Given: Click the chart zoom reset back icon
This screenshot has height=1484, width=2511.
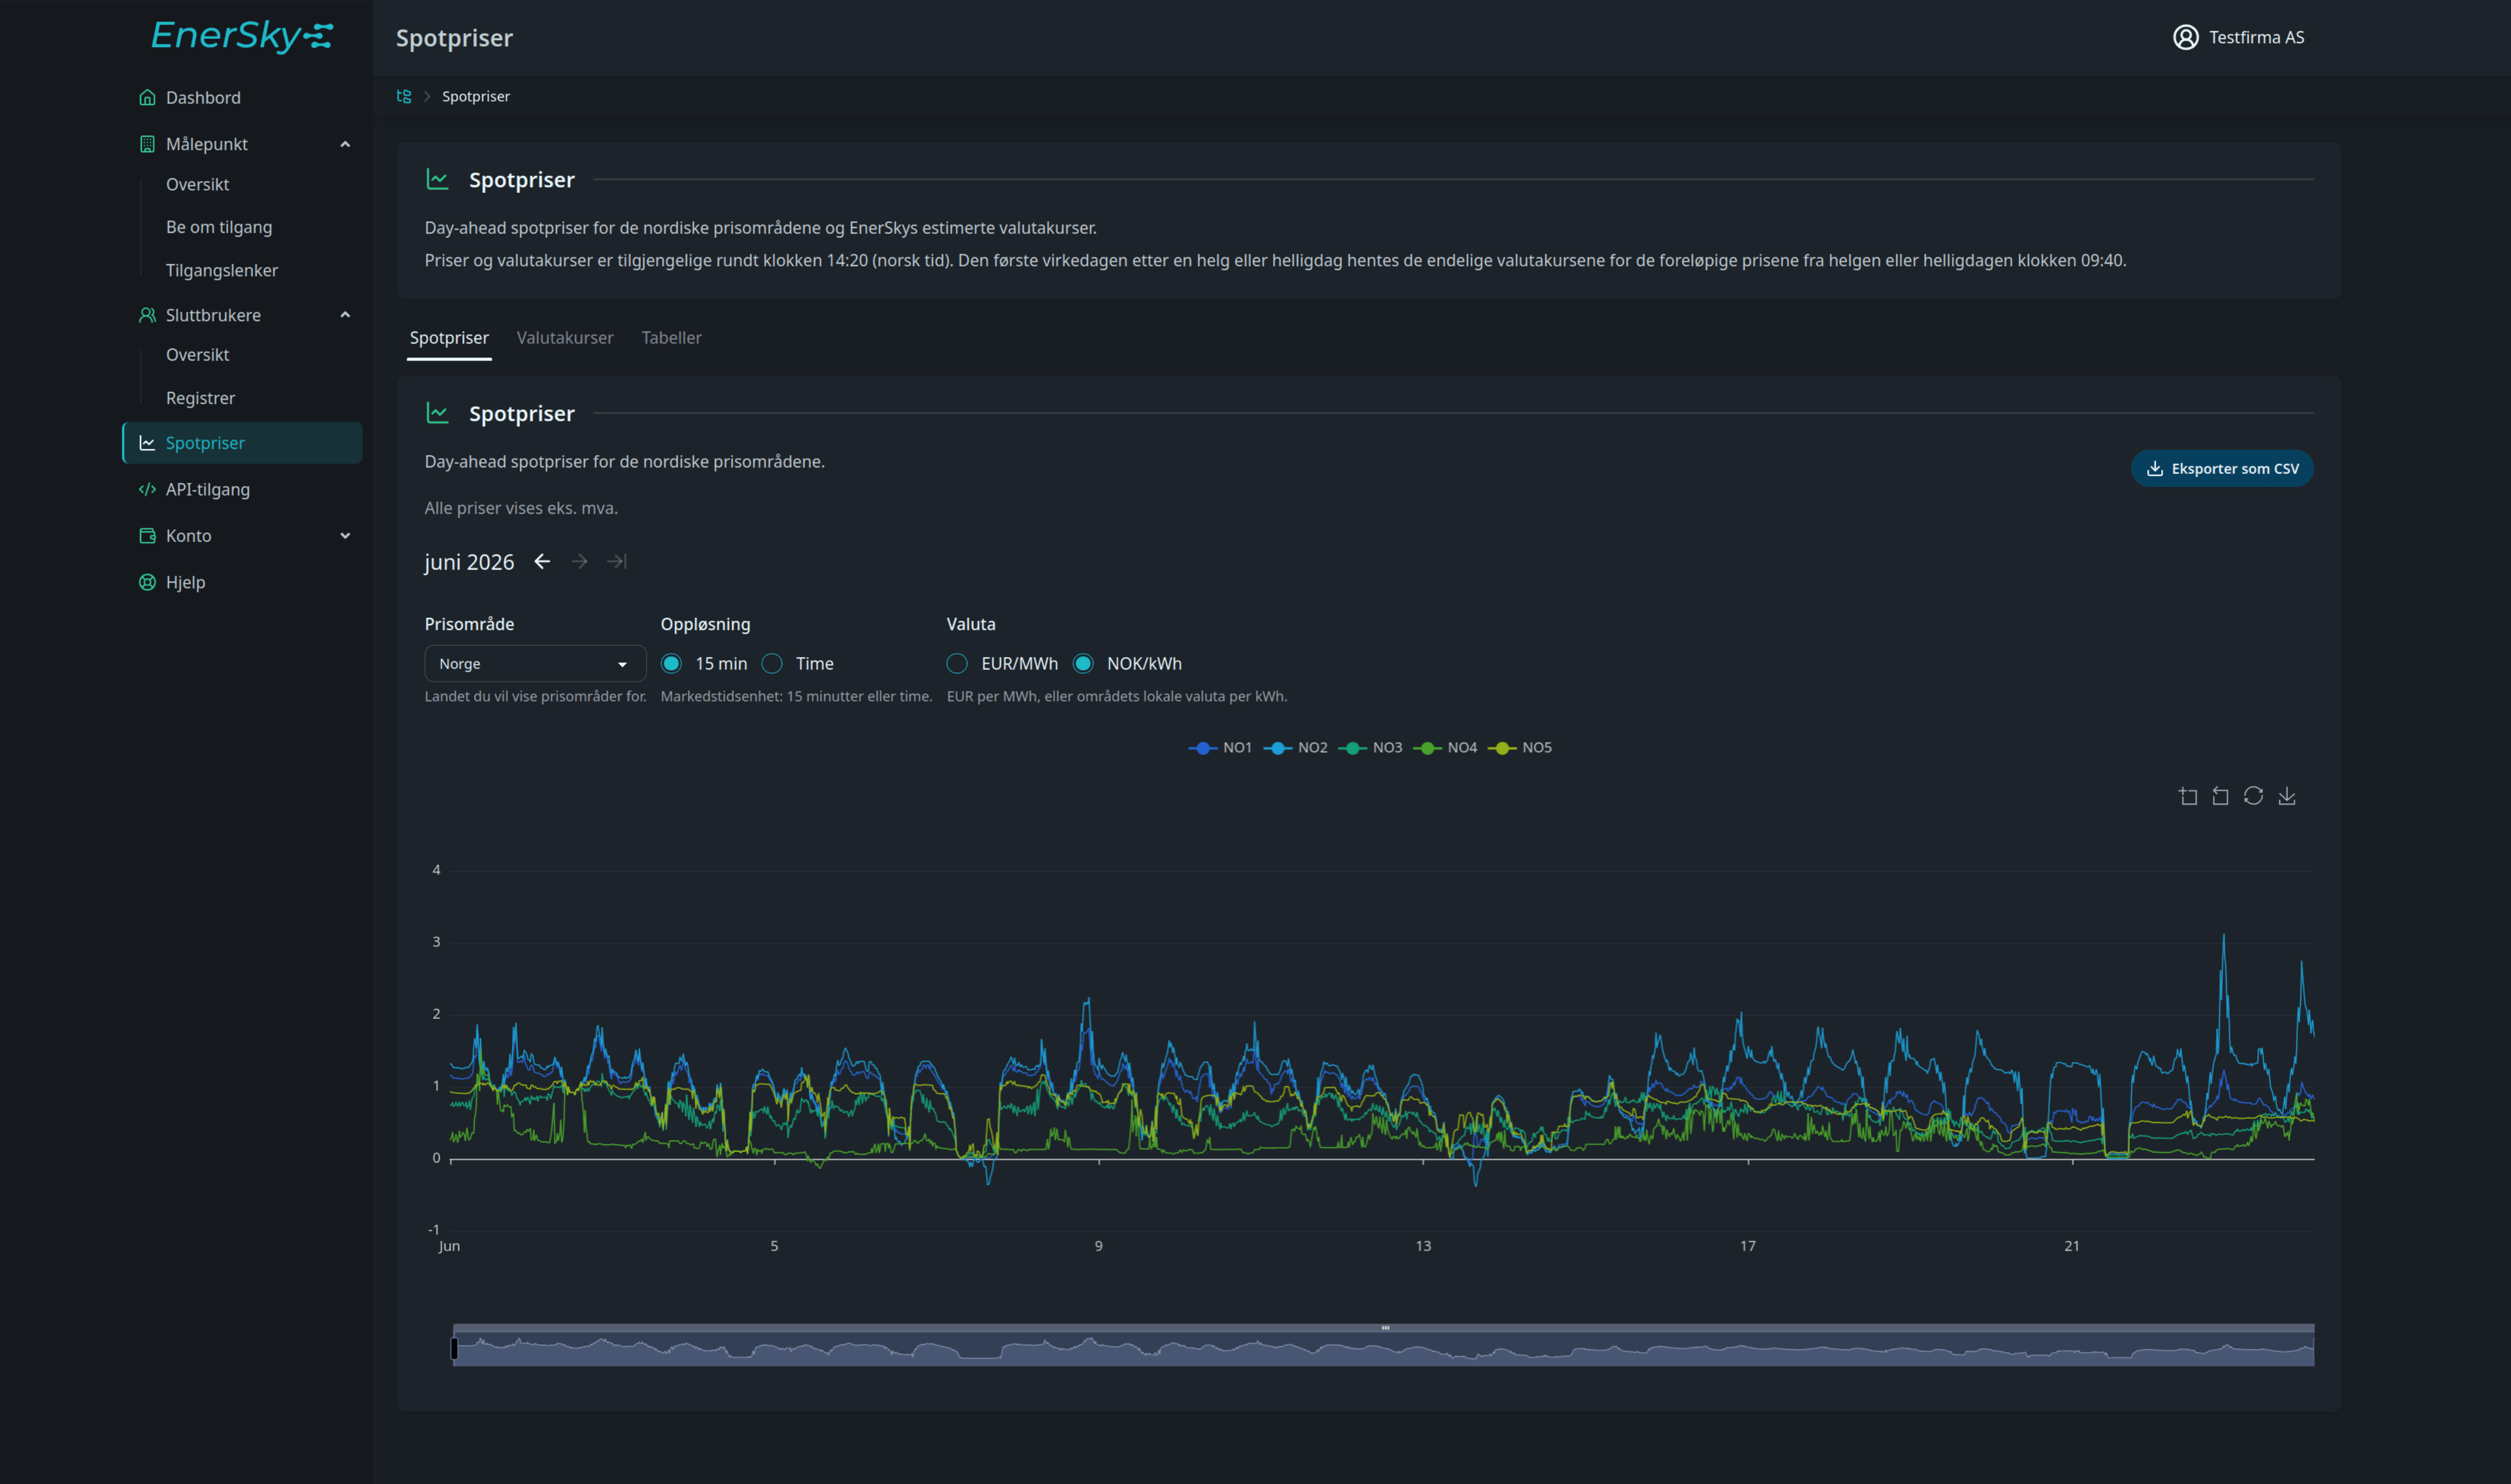Looking at the screenshot, I should pyautogui.click(x=2220, y=796).
